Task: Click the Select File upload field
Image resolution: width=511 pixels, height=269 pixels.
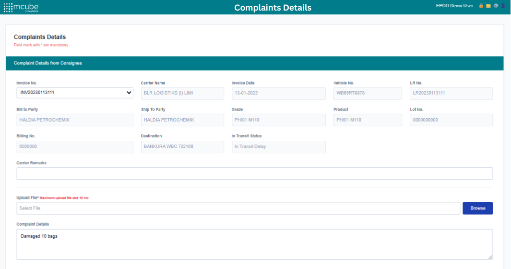Action: (238, 208)
